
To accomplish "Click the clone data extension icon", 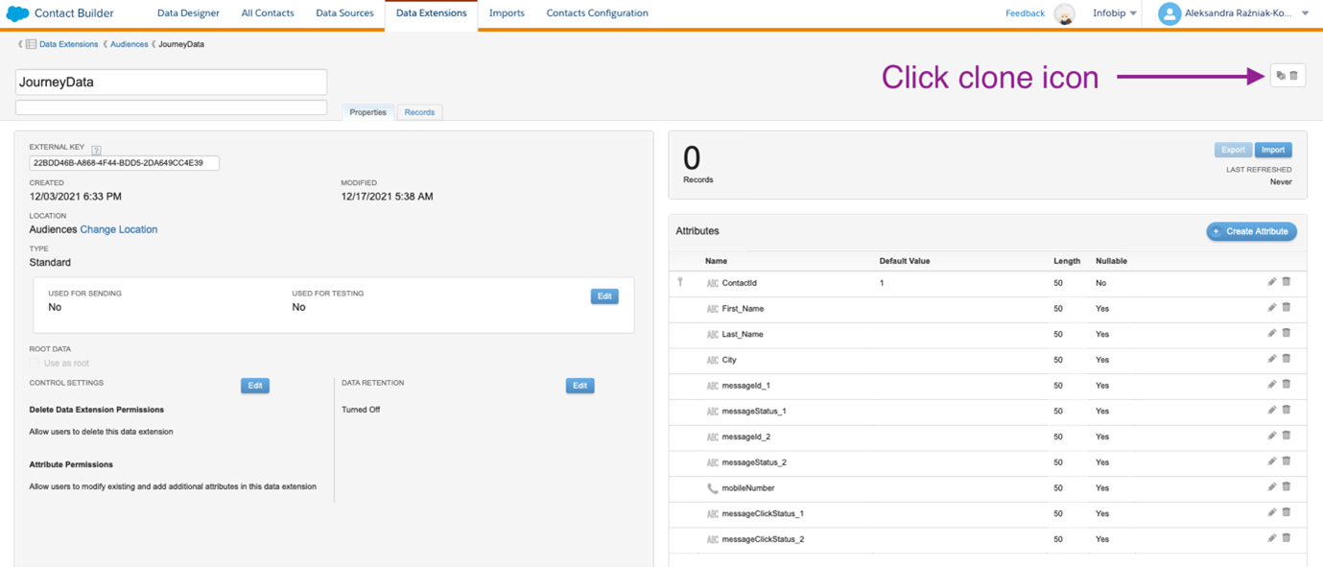I will (x=1281, y=76).
